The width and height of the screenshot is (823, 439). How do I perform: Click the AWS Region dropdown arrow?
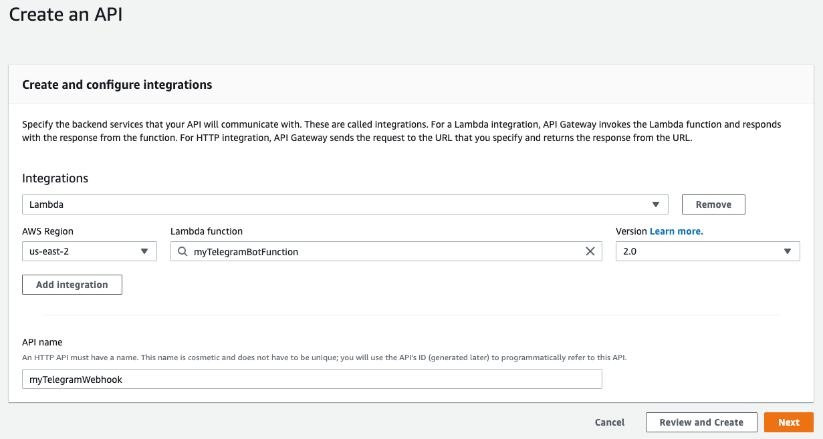coord(144,251)
